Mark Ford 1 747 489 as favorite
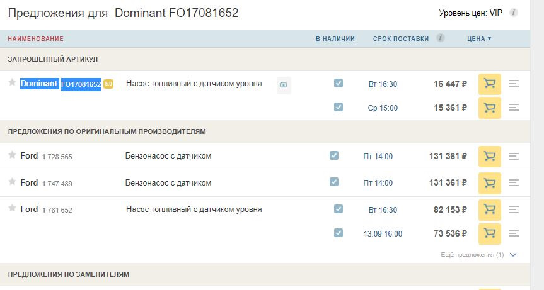This screenshot has height=290, width=544. tap(12, 182)
